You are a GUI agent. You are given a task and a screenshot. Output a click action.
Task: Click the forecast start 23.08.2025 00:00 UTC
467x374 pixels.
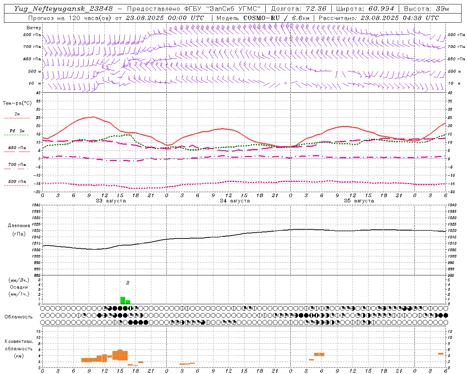165,18
